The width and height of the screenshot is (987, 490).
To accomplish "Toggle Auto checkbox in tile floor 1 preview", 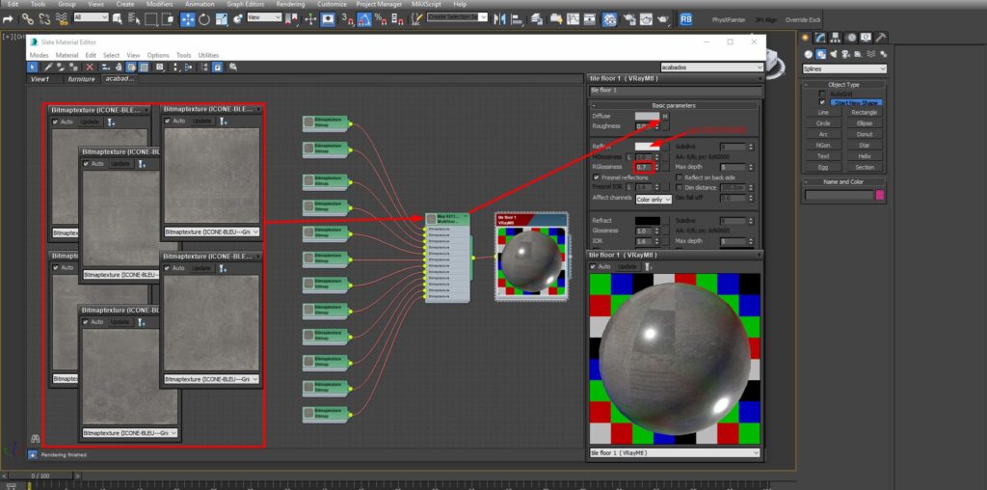I will click(593, 267).
